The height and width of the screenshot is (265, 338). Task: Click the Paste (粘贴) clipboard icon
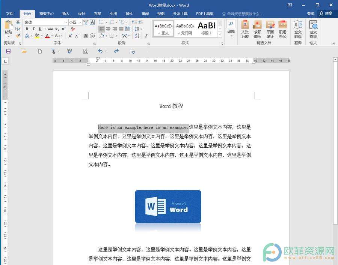[8, 25]
